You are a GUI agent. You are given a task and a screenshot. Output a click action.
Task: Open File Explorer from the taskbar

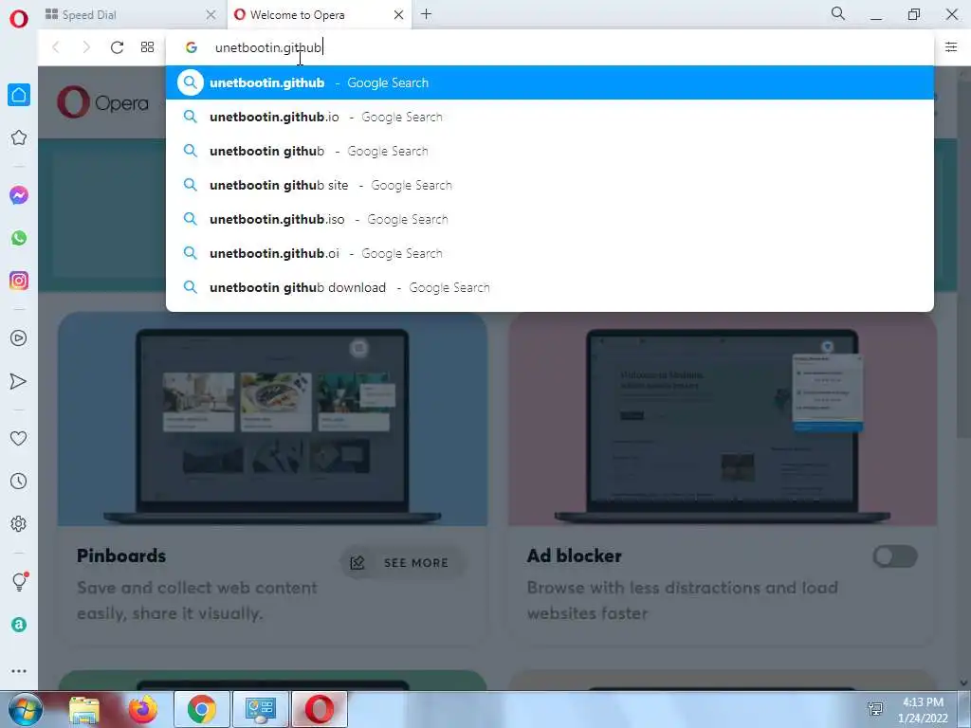[83, 710]
